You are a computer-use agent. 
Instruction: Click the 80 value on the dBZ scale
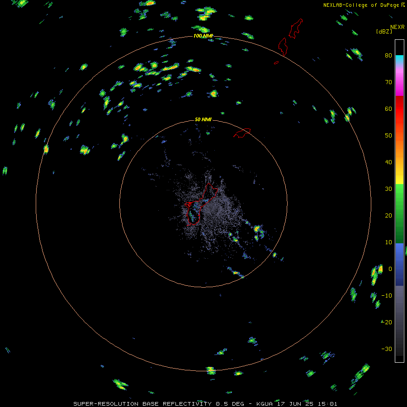[388, 56]
